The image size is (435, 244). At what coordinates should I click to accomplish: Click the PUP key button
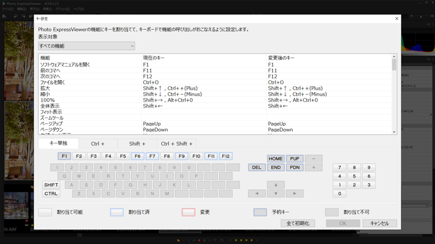(x=295, y=158)
